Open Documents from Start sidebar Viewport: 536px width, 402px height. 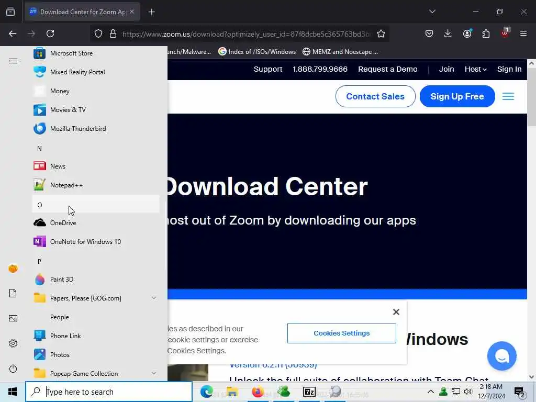pos(13,293)
